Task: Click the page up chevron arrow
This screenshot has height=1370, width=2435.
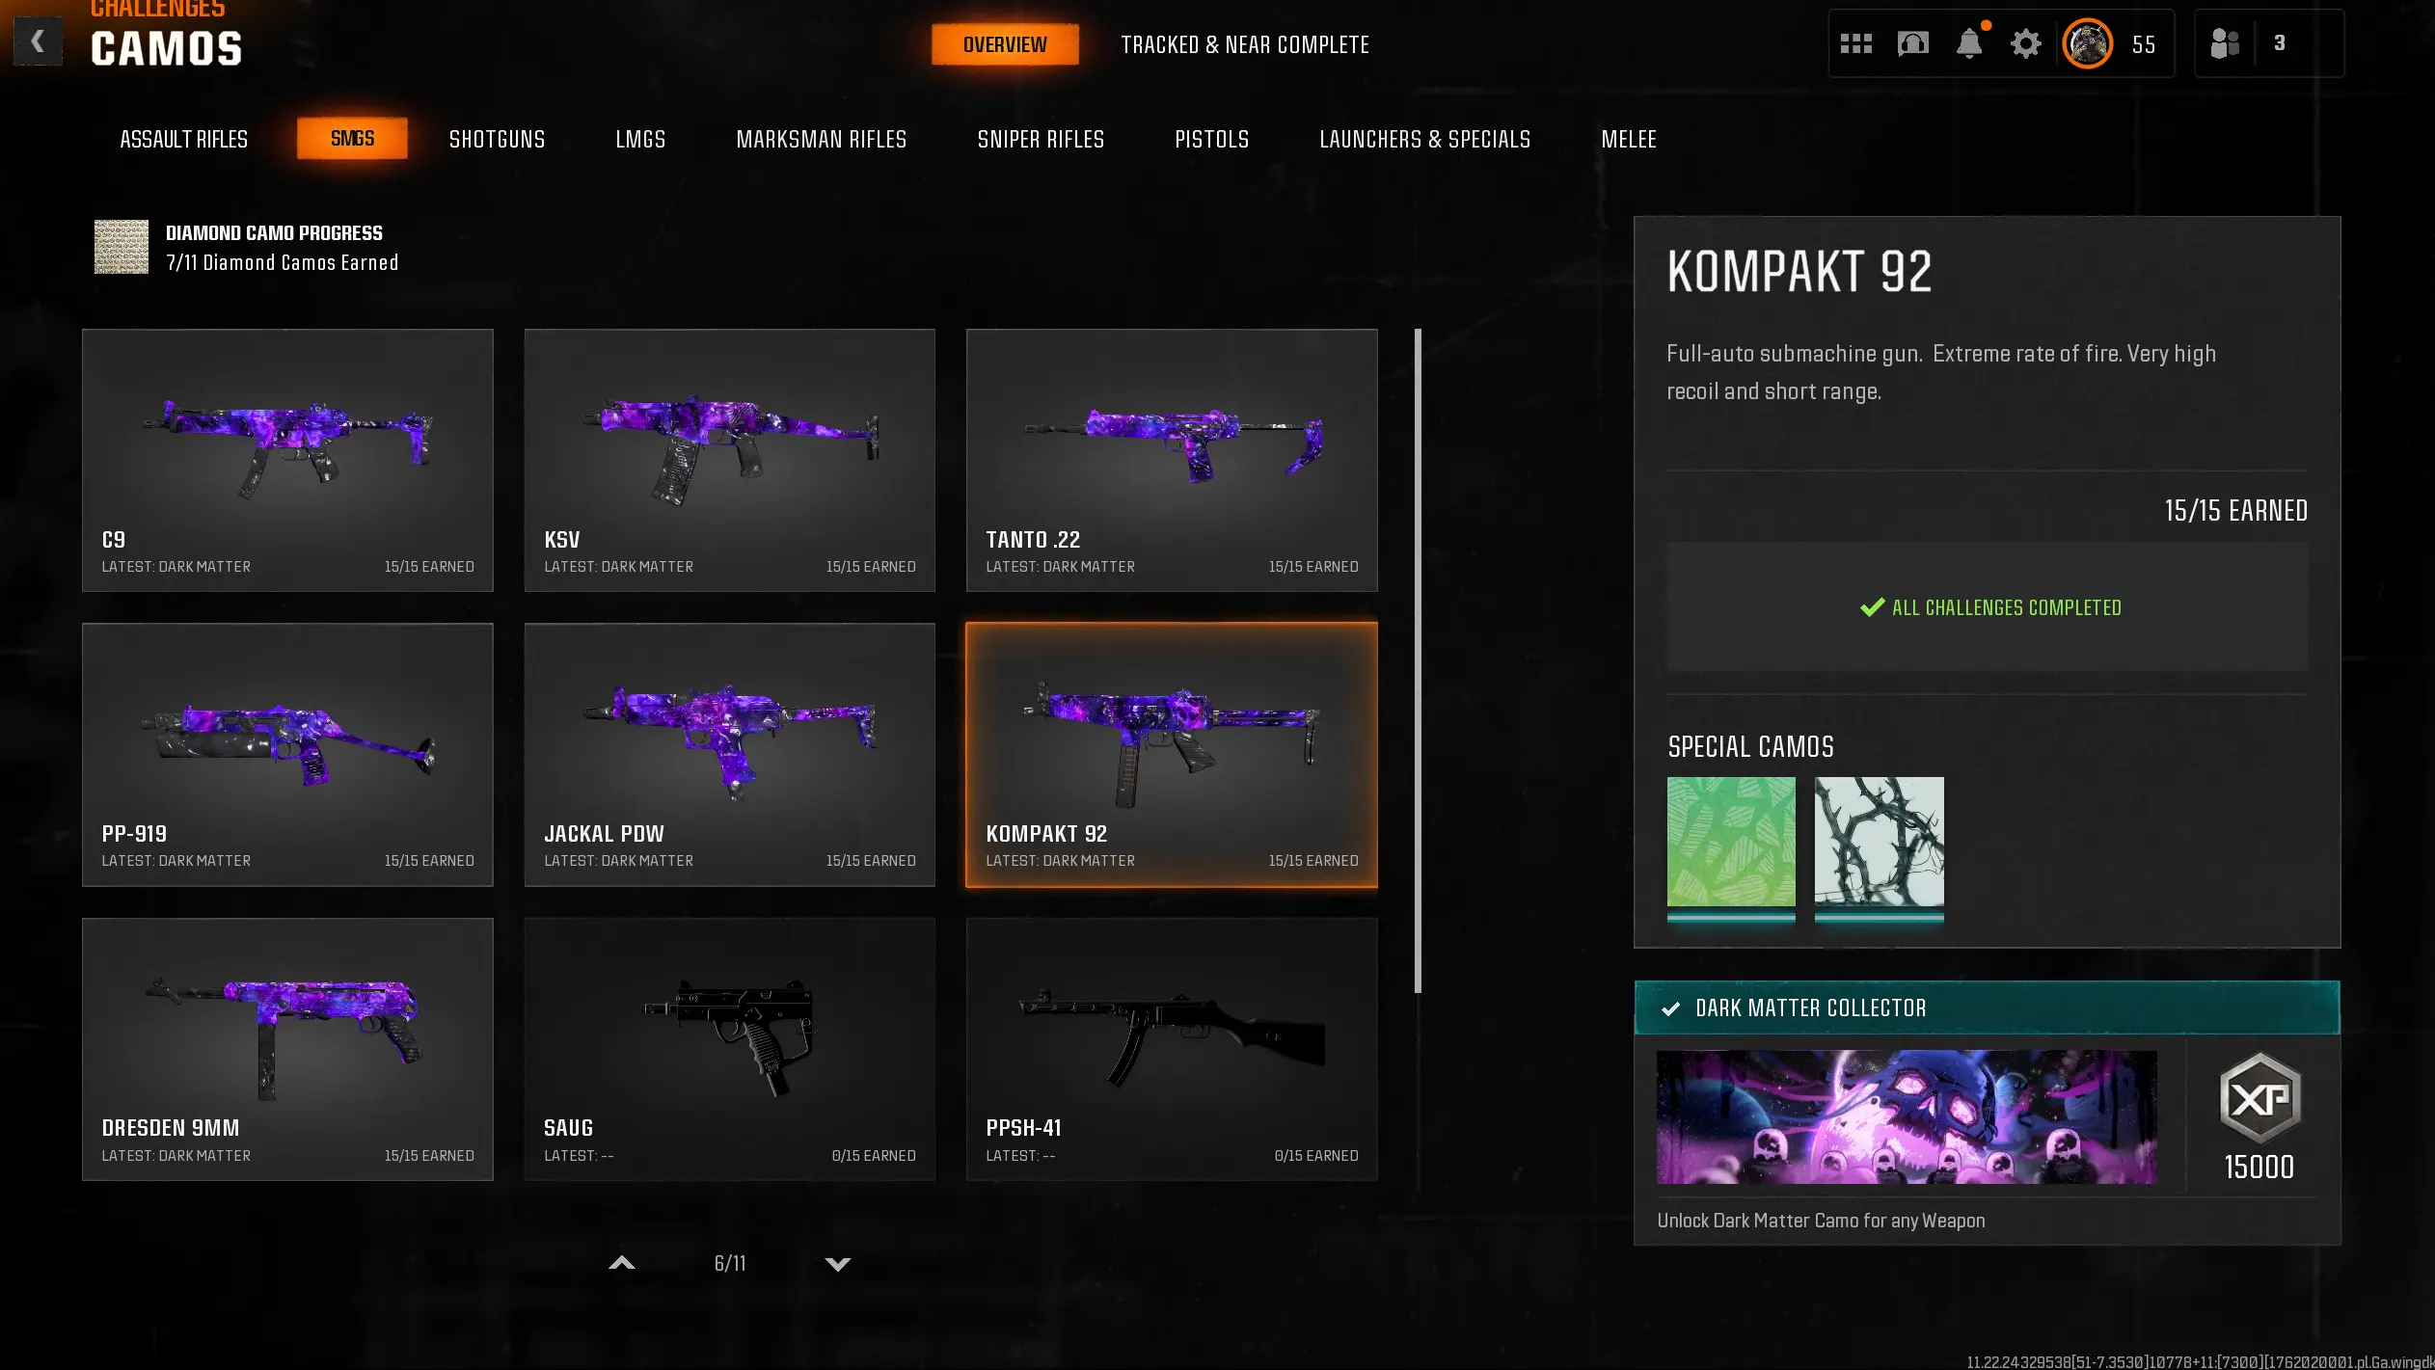Action: [622, 1263]
